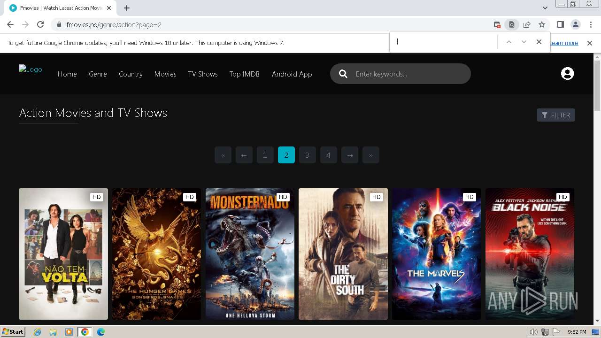601x338 pixels.
Task: Open the Genre menu
Action: click(x=98, y=74)
